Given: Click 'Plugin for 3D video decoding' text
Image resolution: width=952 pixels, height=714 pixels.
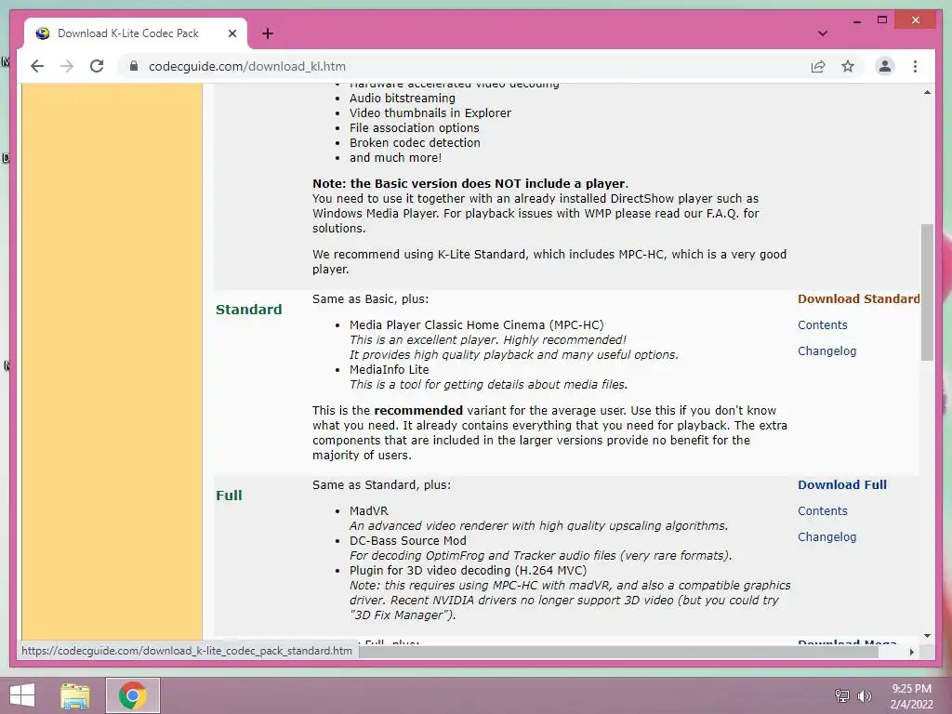Looking at the screenshot, I should [x=430, y=570].
